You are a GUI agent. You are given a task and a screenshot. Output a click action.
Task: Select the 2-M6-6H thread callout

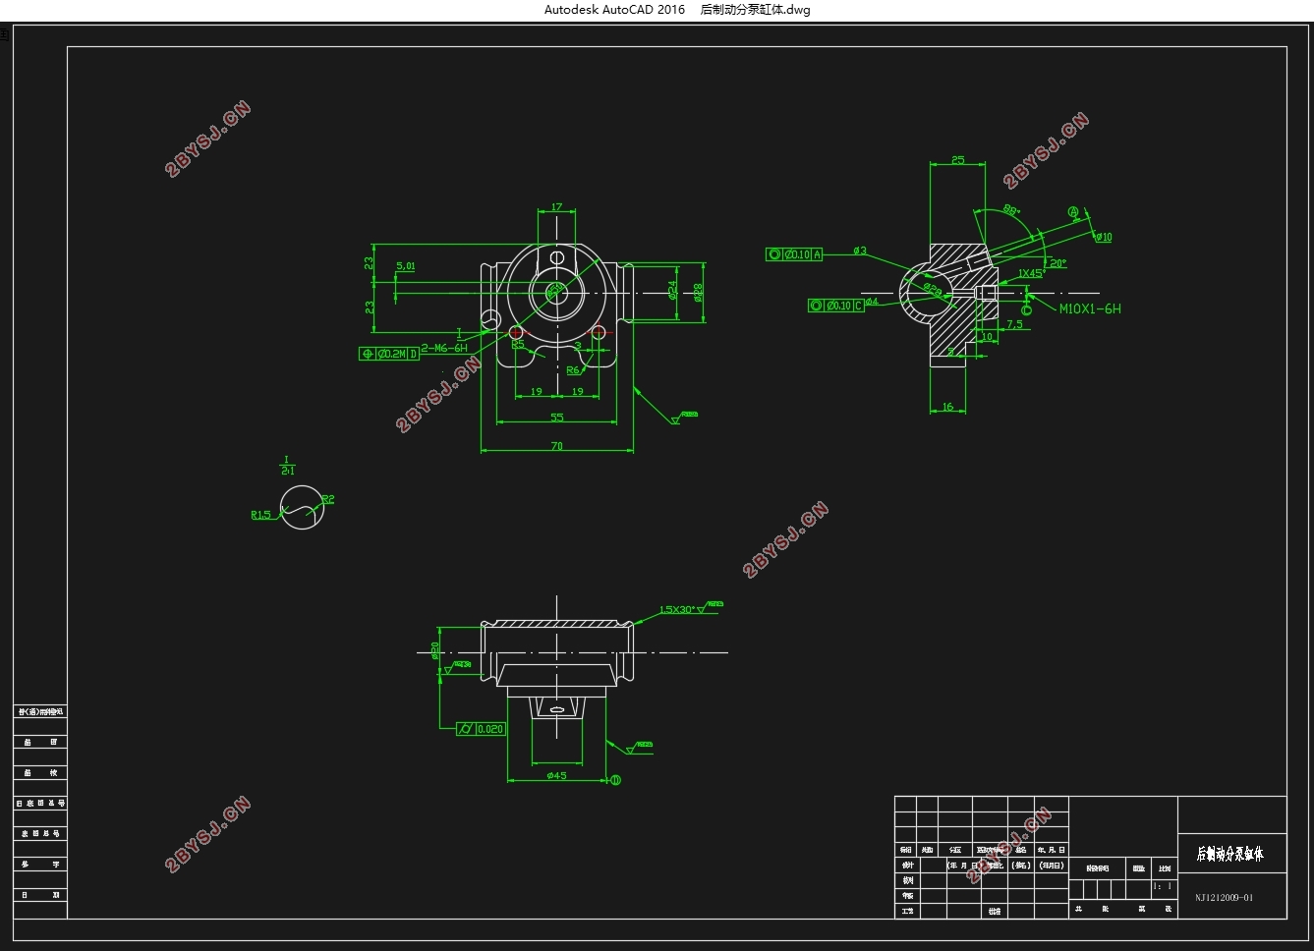coord(444,348)
